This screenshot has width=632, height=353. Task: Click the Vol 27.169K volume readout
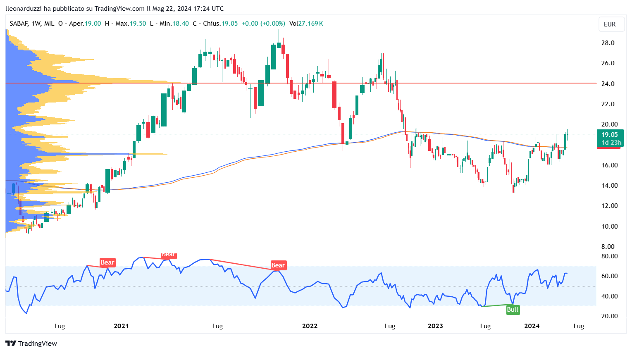tap(306, 24)
